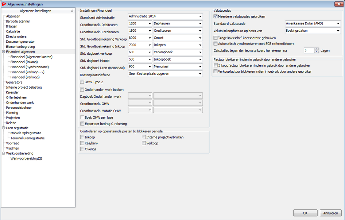
Task: Tick the Inkoop period-block checkbox
Action: [x=82, y=137]
